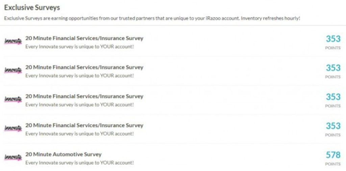
Task: Select the first survey's 353 points value
Action: (x=333, y=39)
